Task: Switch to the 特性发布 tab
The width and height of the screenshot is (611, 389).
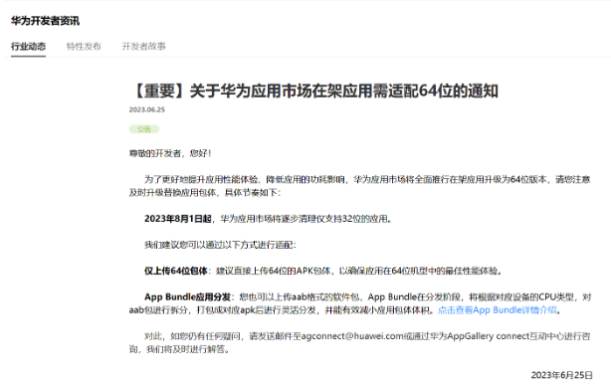Action: point(84,47)
